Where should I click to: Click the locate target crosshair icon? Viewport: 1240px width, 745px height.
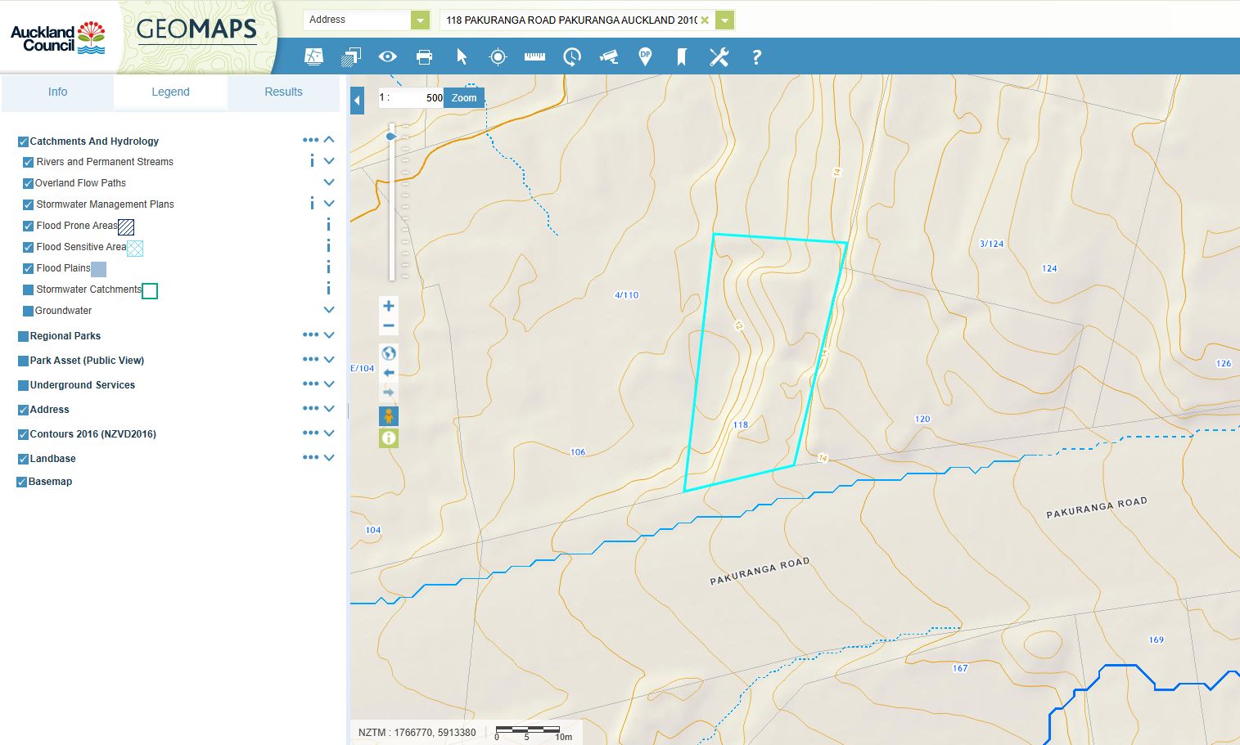(x=498, y=56)
